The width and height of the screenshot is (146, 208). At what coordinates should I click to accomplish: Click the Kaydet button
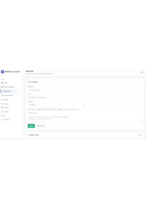[31, 126]
